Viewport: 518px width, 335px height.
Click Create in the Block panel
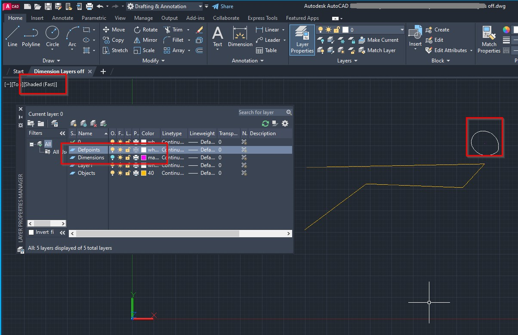[x=437, y=30]
